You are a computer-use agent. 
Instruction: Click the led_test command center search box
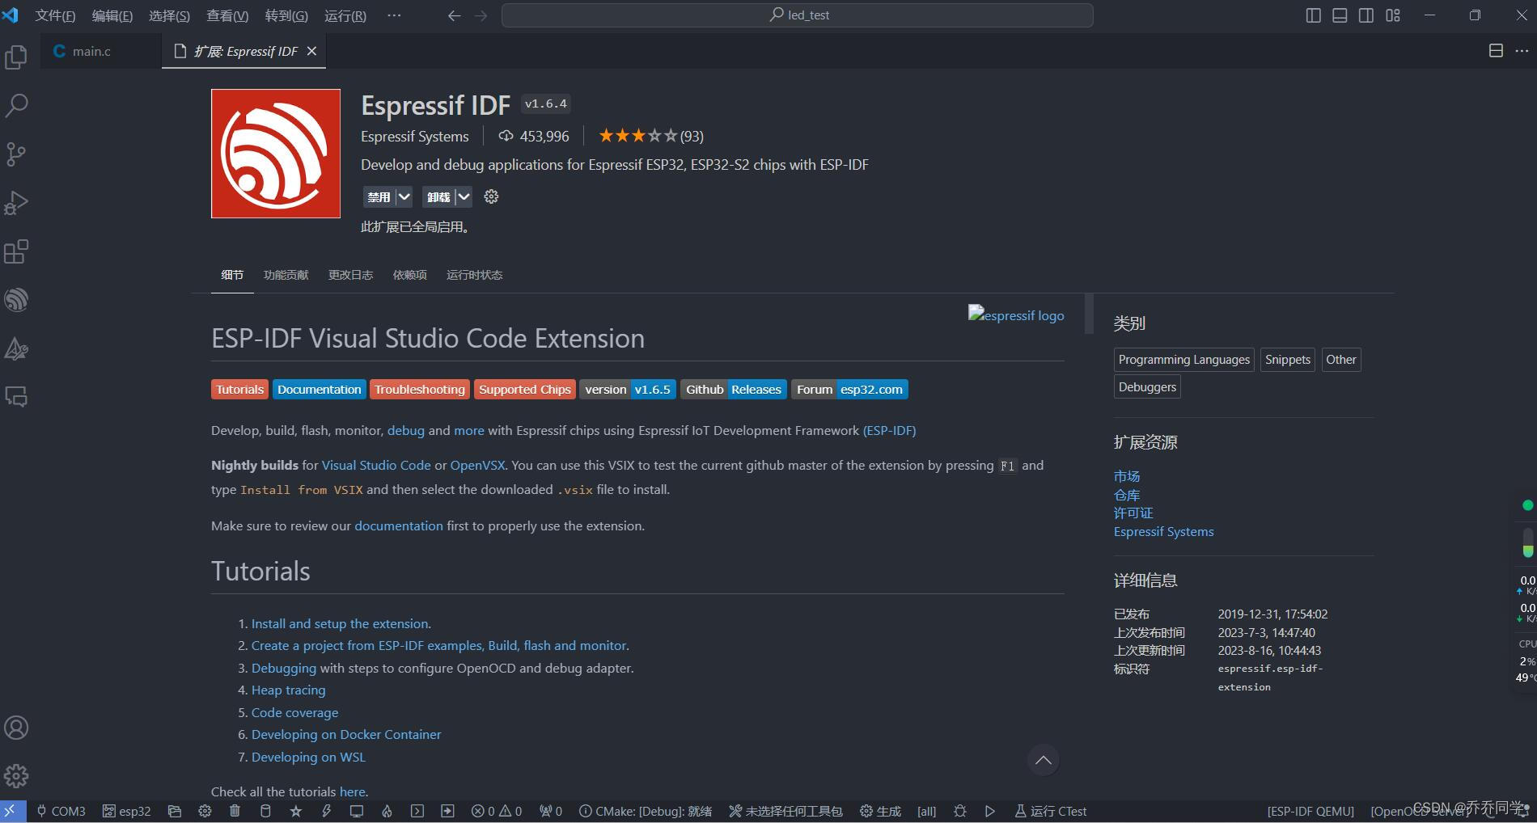(x=798, y=15)
